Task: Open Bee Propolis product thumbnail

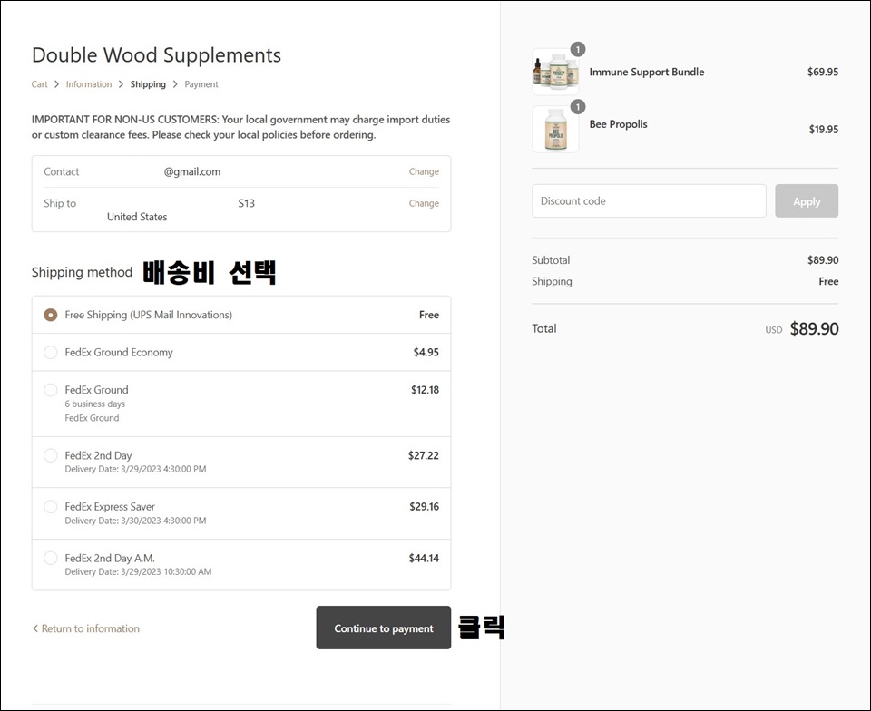Action: (555, 130)
